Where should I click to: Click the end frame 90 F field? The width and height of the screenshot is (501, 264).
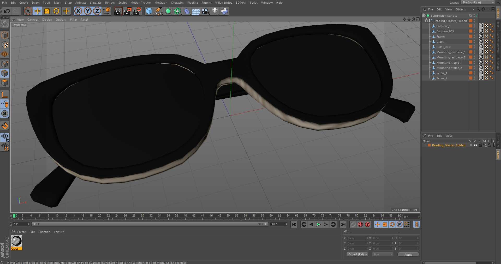click(x=279, y=224)
